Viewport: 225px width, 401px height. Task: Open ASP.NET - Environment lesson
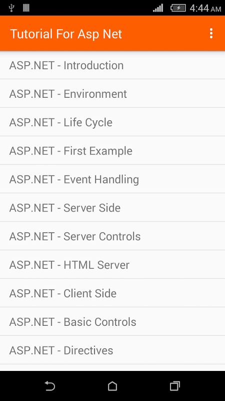112,94
